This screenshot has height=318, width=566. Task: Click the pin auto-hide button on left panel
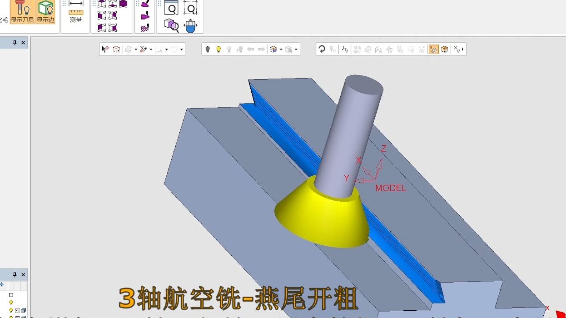[14, 42]
